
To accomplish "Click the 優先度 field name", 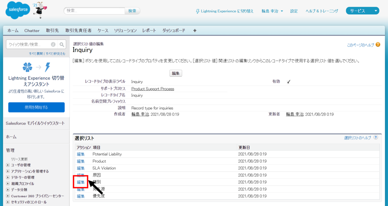I will pyautogui.click(x=99, y=196).
